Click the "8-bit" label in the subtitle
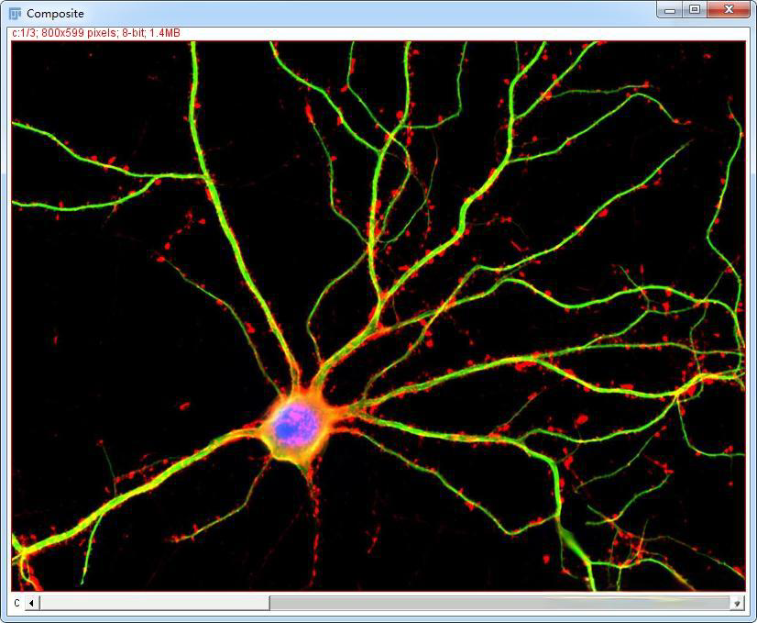757x623 pixels. coord(134,33)
